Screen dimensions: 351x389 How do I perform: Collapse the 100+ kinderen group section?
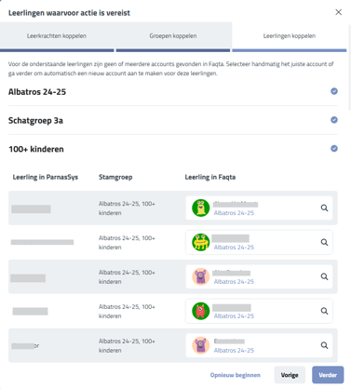[x=173, y=149]
